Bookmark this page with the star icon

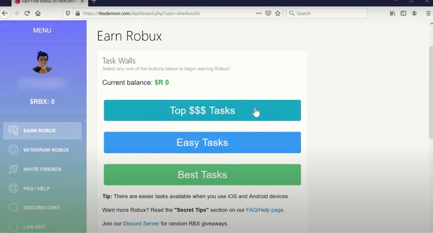point(278,13)
